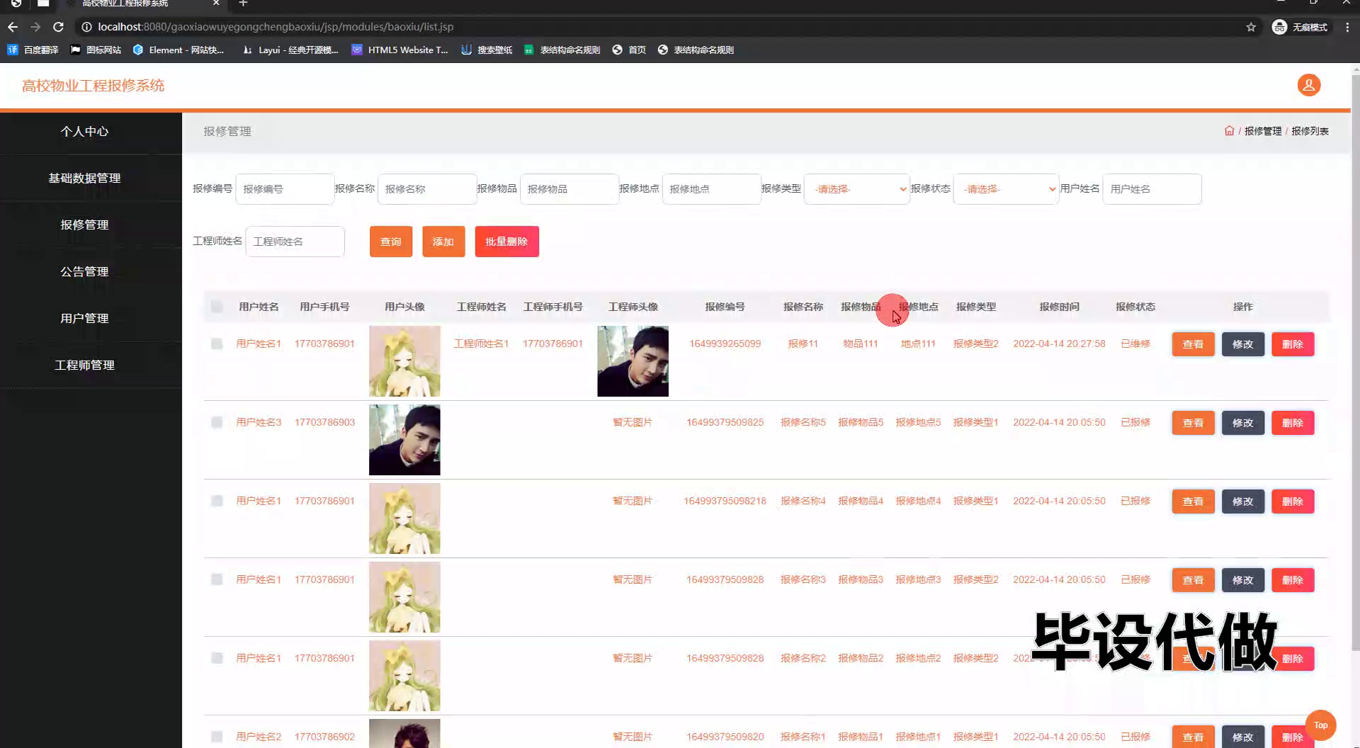Open HTML5 Website bookmark
This screenshot has width=1360, height=748.
[x=400, y=50]
